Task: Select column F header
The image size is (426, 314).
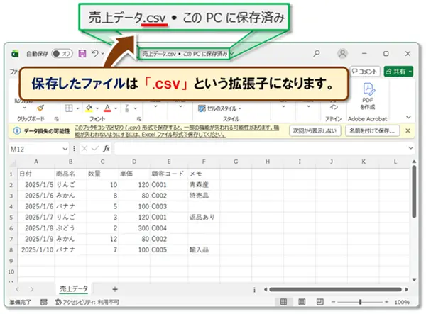Action: tap(204, 162)
